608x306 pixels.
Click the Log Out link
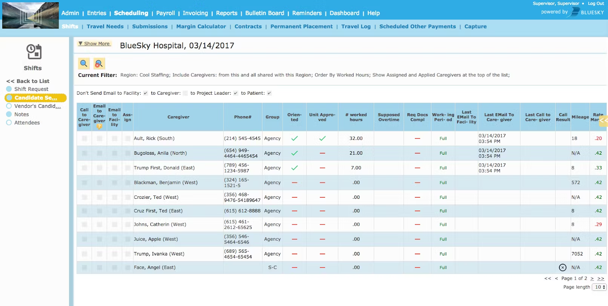point(596,3)
